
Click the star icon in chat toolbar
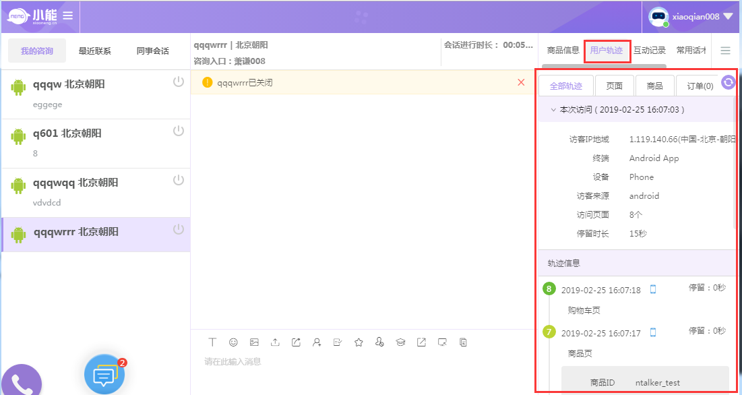click(359, 342)
